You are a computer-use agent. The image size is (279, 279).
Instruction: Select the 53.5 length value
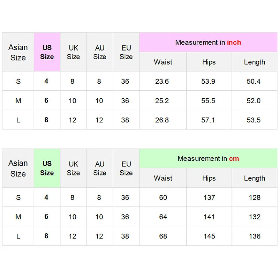click(254, 120)
